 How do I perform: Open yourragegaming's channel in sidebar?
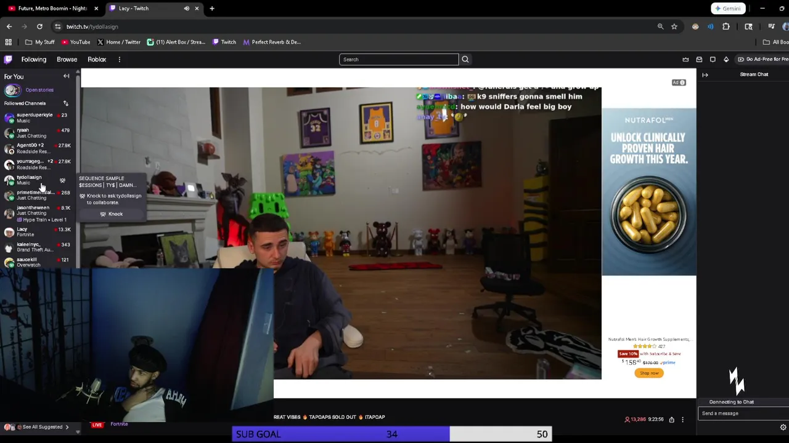coord(37,164)
